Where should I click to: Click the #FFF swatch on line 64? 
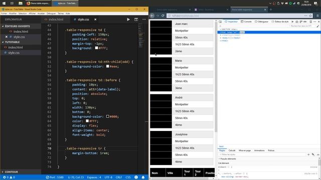(x=87, y=121)
